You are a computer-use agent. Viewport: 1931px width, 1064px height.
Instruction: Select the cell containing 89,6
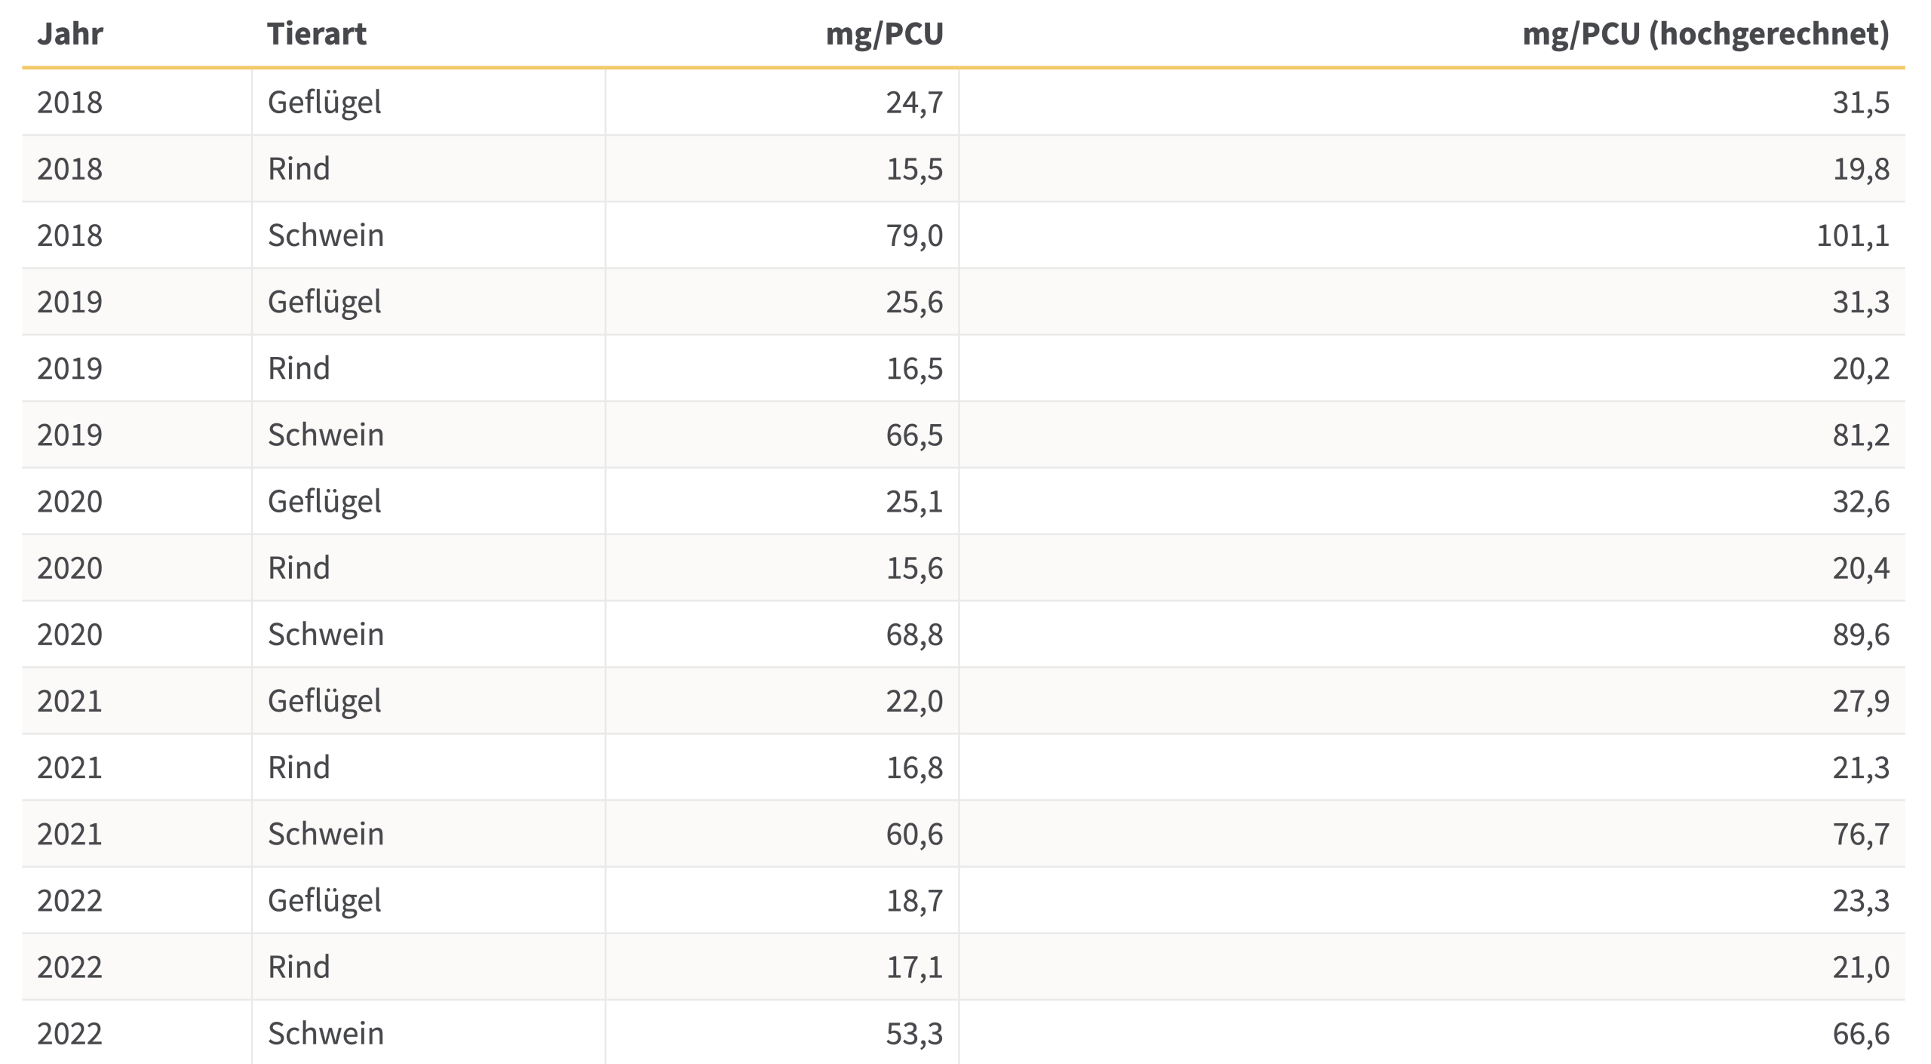pos(1860,634)
